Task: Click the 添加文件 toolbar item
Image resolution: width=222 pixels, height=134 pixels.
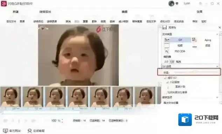Action: [11, 21]
